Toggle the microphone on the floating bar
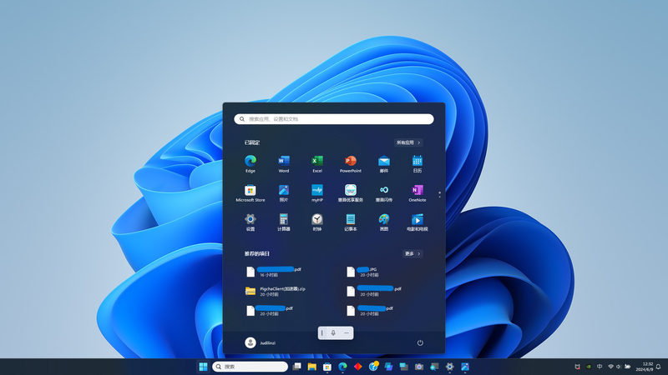The height and width of the screenshot is (375, 668). 333,333
